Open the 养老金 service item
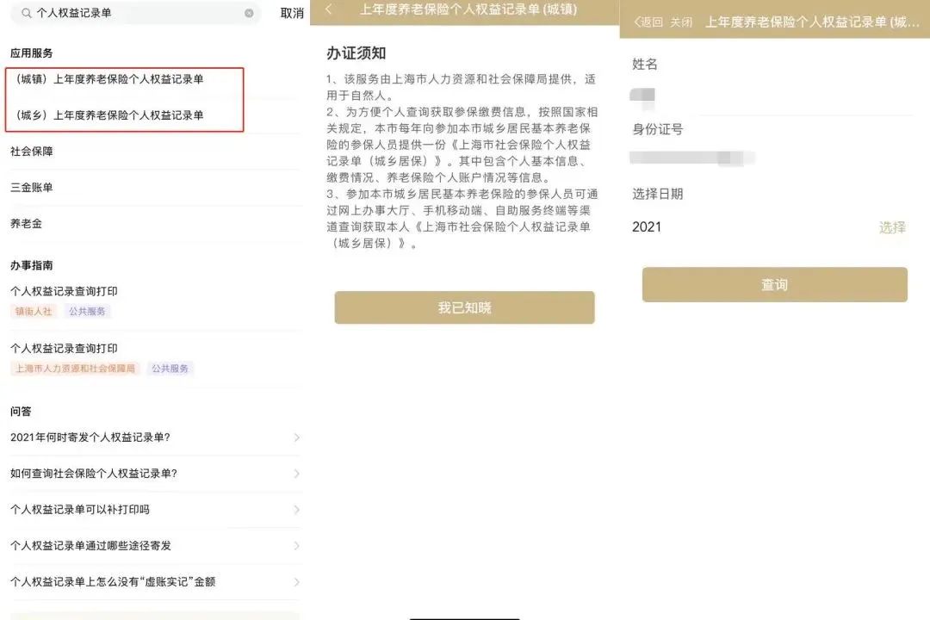The height and width of the screenshot is (620, 930). (x=26, y=224)
